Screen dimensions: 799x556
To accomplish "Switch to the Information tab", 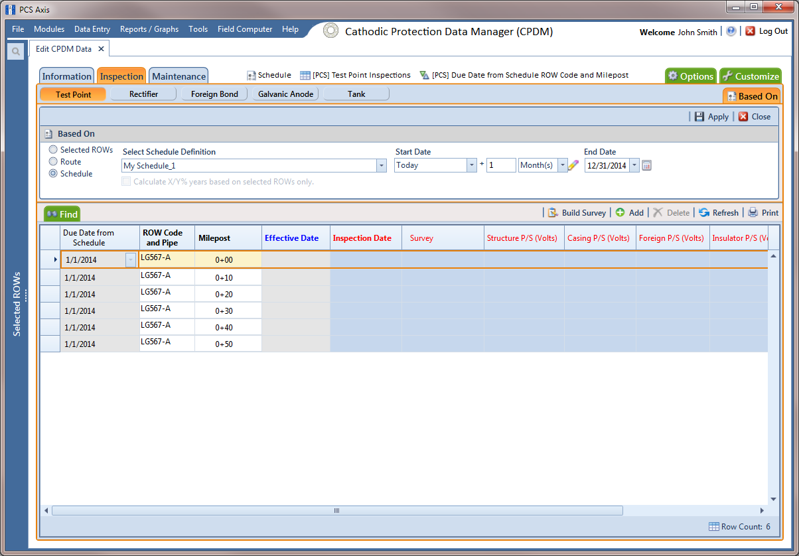I will click(x=67, y=76).
